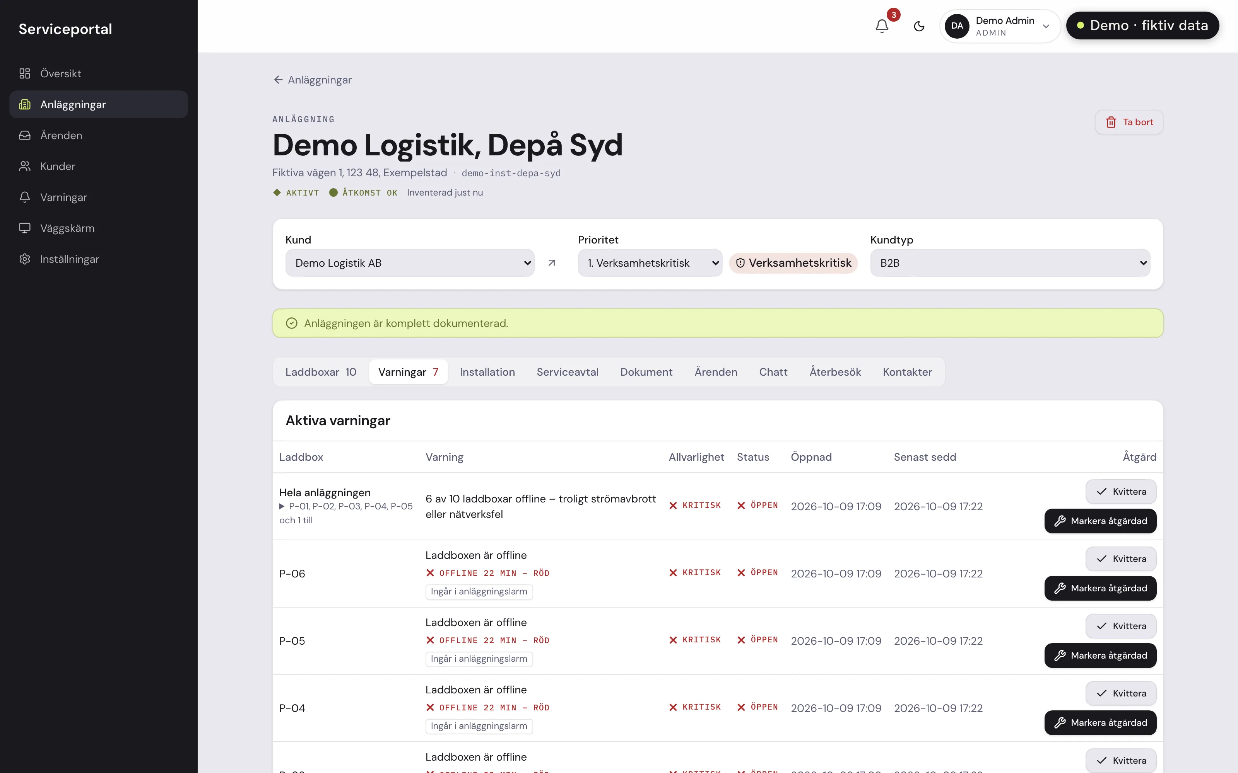This screenshot has width=1238, height=773.
Task: Open the Återbesök tab
Action: (x=835, y=372)
